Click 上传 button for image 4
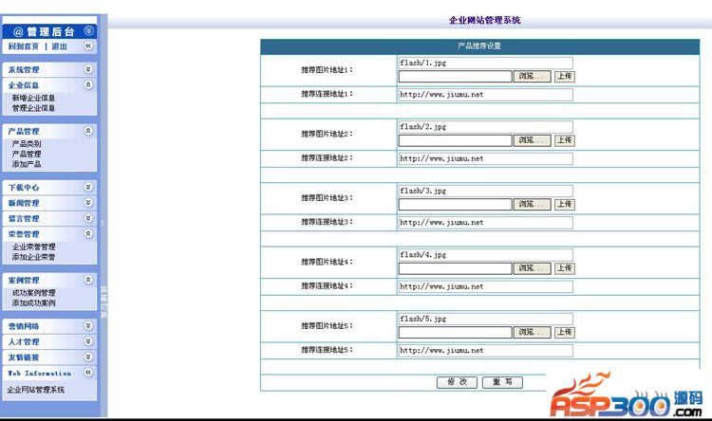Screen dimensions: 712x421 tap(565, 268)
